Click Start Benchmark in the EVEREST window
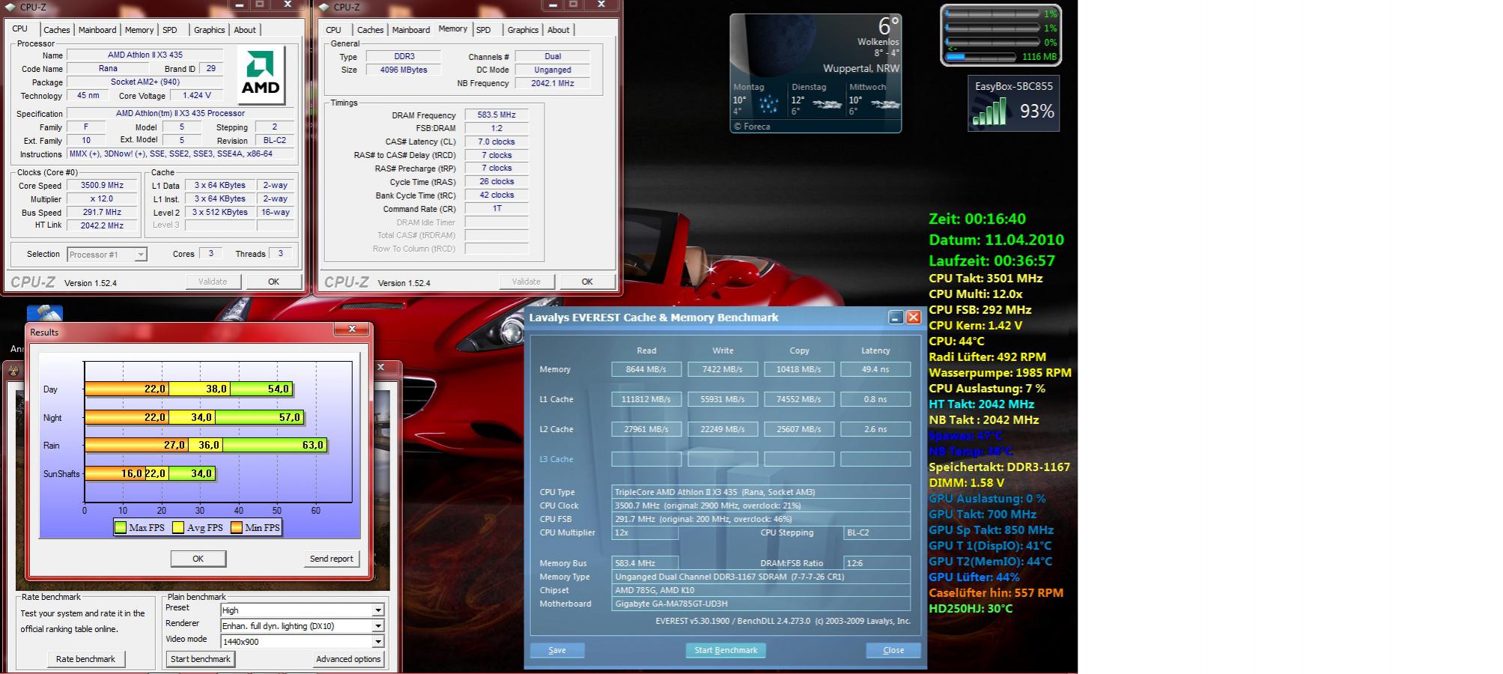Screen dimensions: 1503x674 [x=726, y=650]
